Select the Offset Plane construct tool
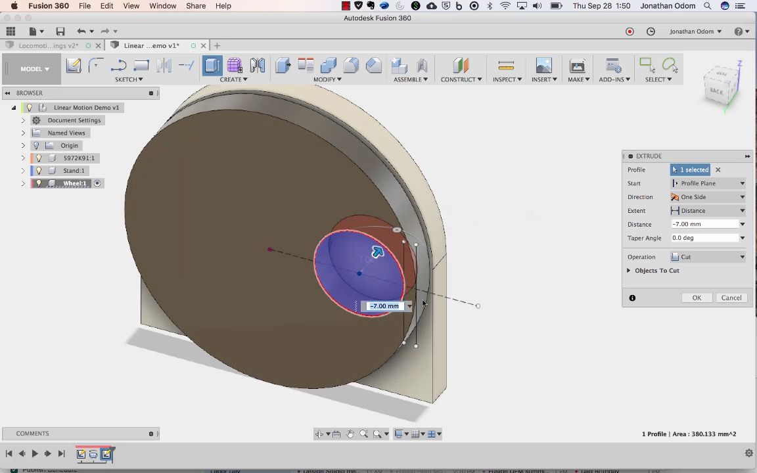The image size is (757, 473). (461, 65)
